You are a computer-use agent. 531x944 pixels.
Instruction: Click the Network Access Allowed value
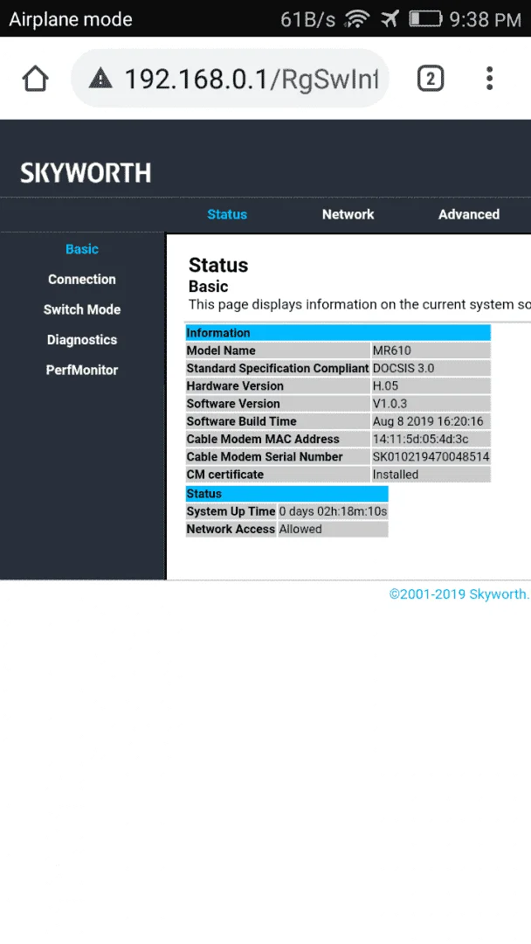click(333, 529)
